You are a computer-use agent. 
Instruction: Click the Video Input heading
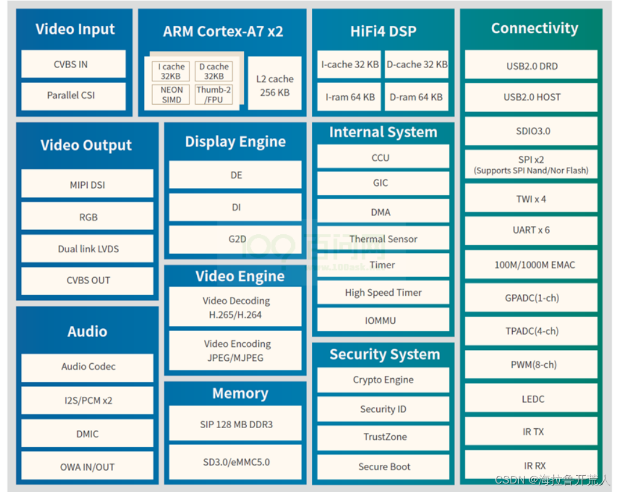[75, 30]
